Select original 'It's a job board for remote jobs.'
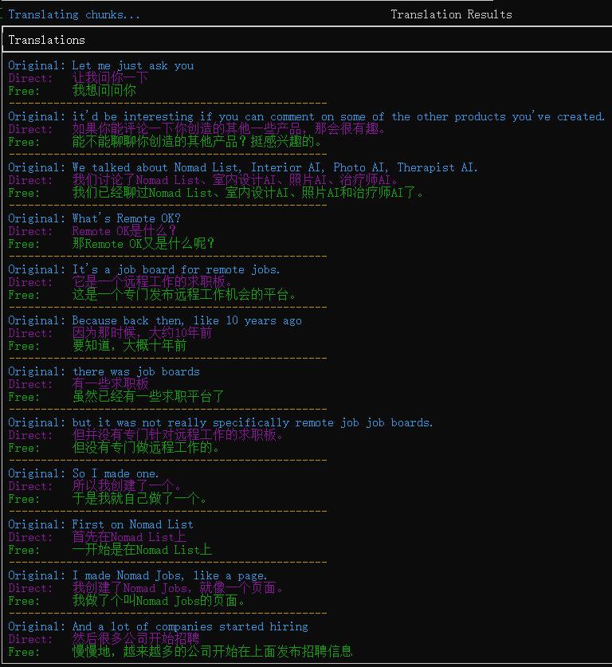This screenshot has width=612, height=667. coord(176,269)
